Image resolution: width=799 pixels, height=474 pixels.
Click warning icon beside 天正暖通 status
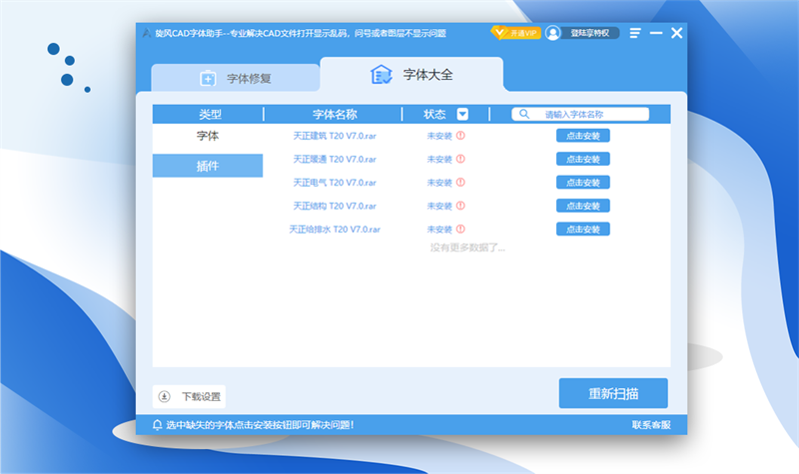click(460, 159)
